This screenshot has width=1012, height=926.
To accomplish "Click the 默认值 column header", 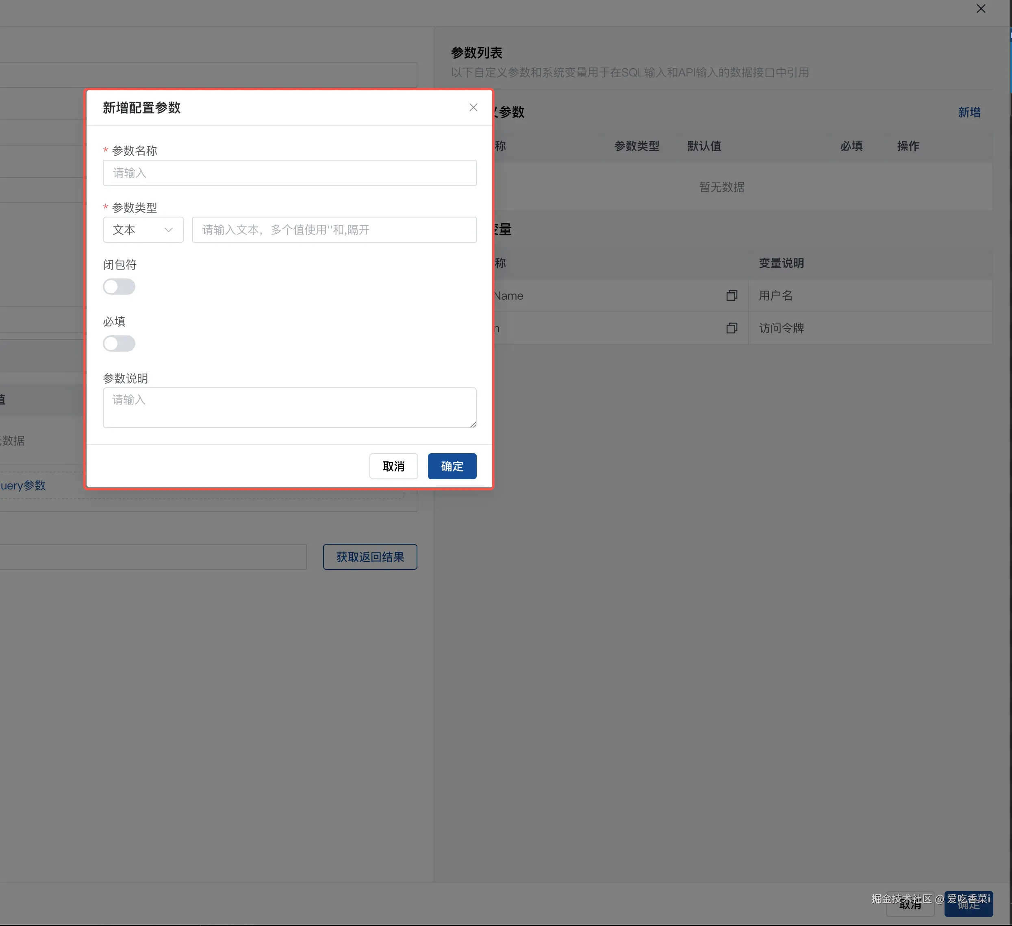I will click(704, 146).
